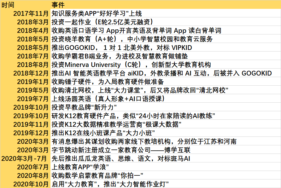Select the cell 上线汤圆英语

[x=166, y=99]
